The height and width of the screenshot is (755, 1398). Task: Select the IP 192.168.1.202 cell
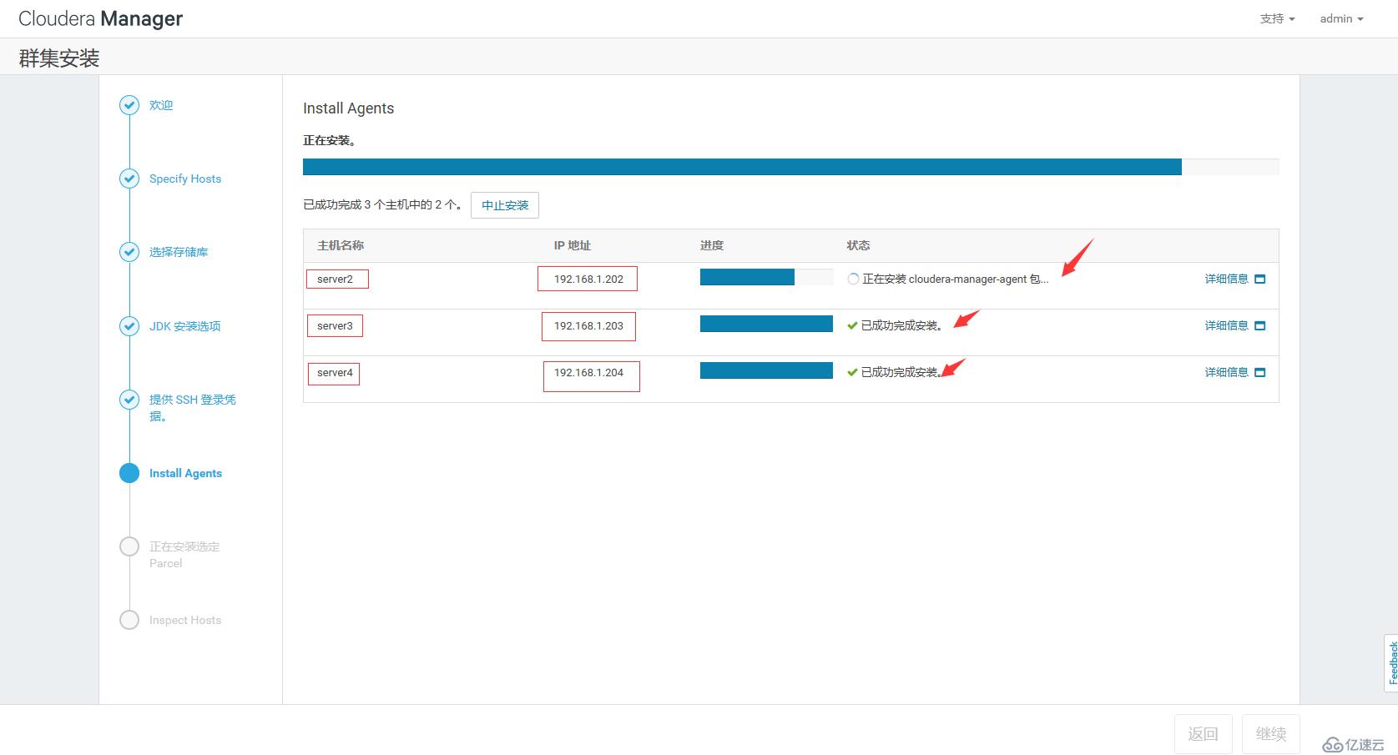[588, 279]
